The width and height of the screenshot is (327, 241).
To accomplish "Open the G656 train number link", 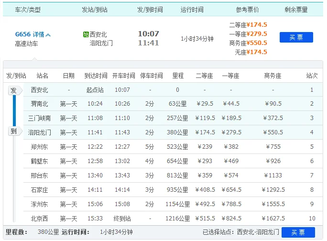I will pyautogui.click(x=23, y=34).
